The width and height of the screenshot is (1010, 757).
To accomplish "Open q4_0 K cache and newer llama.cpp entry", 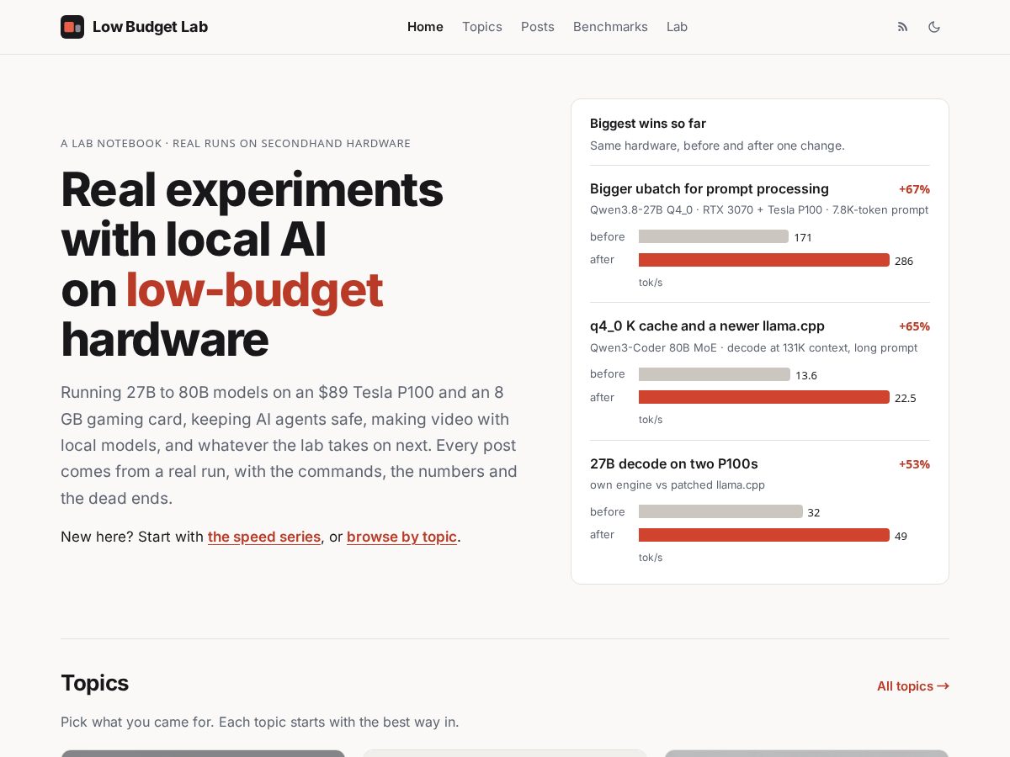I will [707, 326].
